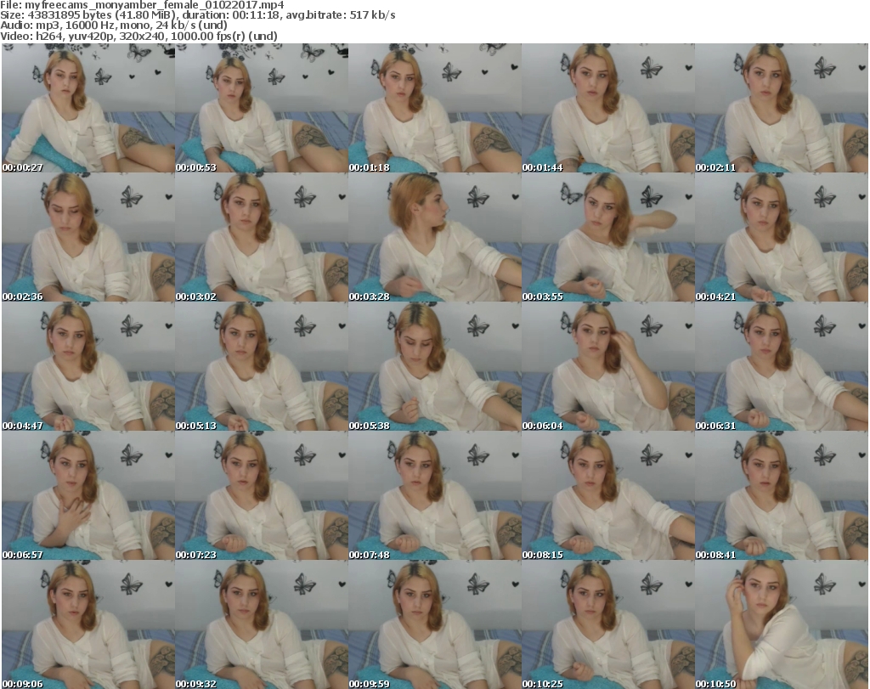Select the thumbnail stamped 00:00:27
Screen dimensions: 870x689
point(88,108)
